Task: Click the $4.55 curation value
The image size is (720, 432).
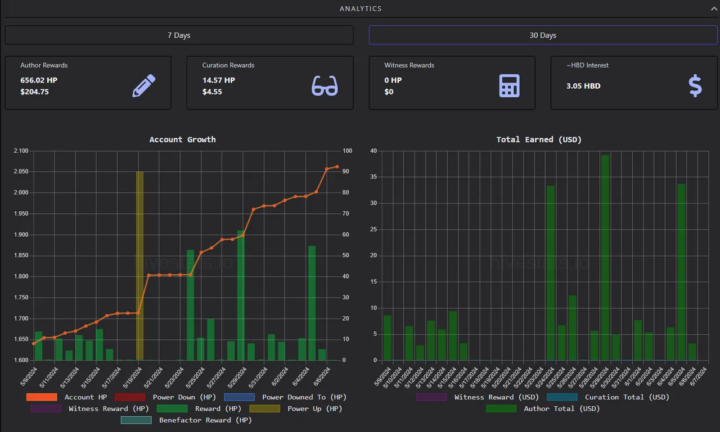Action: (212, 92)
